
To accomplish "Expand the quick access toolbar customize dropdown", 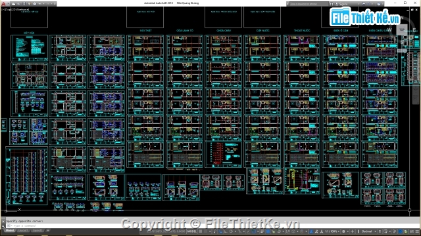I will tap(55, 4).
